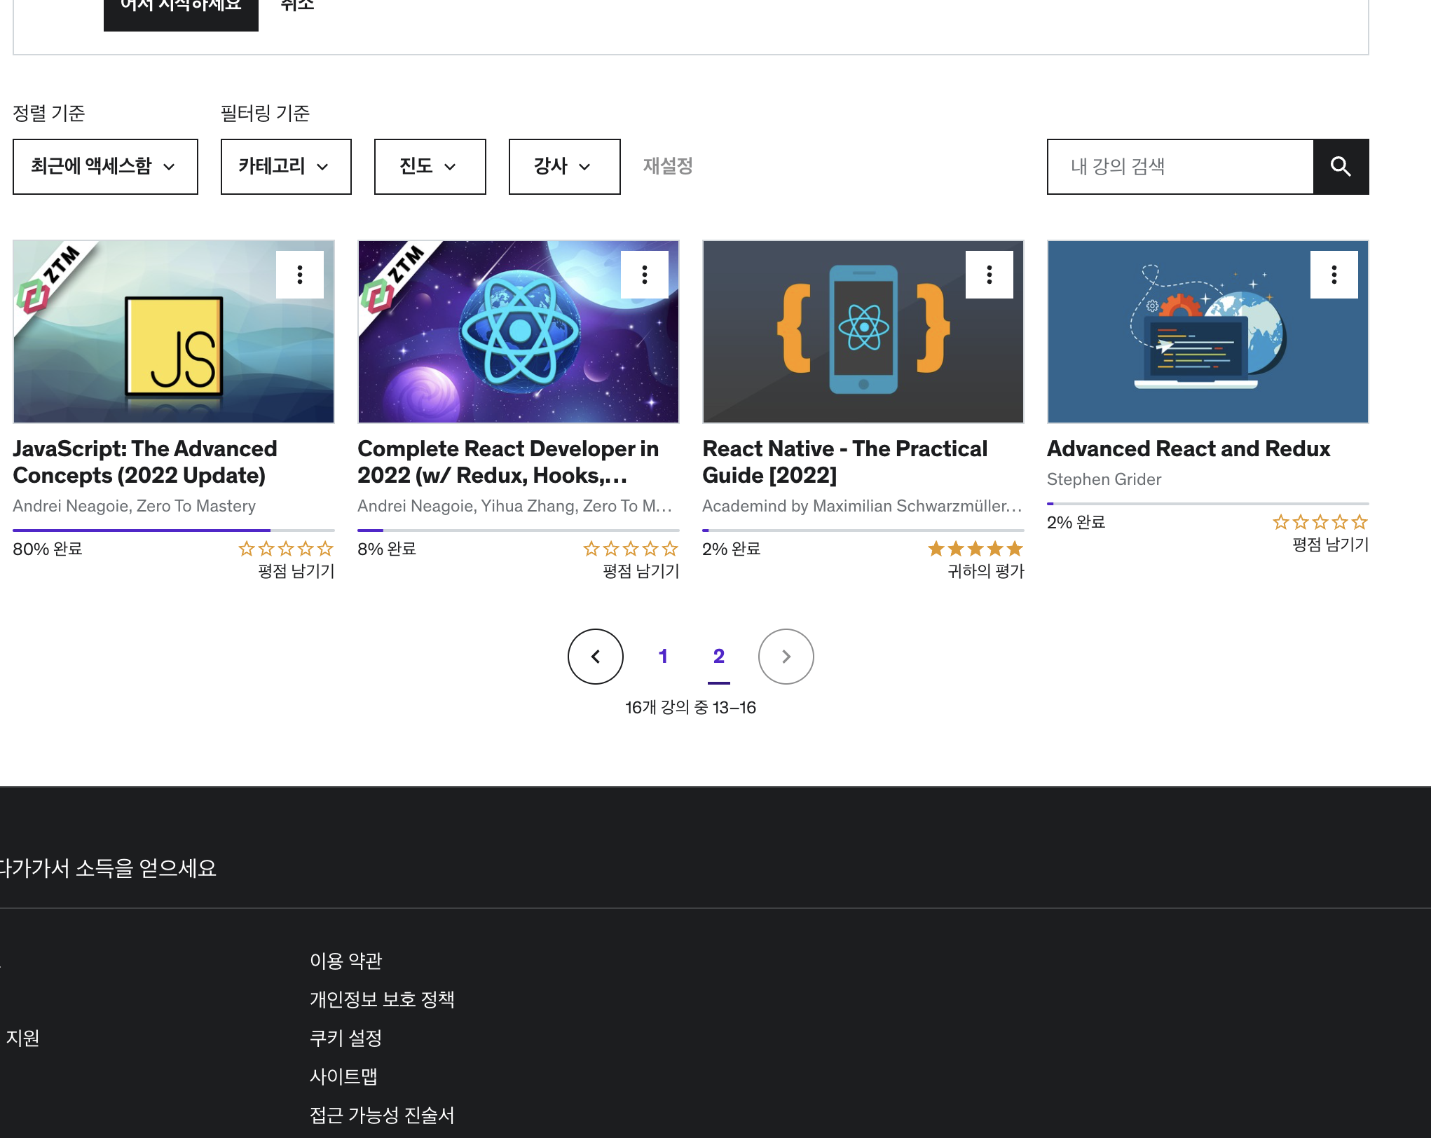Screen dimensions: 1431x1138
Task: Click title Complete React Developer in 2022
Action: click(x=508, y=462)
